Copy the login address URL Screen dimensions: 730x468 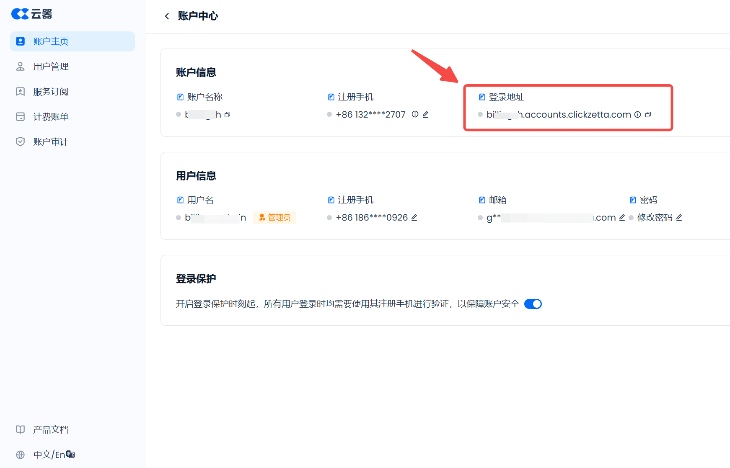pos(648,115)
